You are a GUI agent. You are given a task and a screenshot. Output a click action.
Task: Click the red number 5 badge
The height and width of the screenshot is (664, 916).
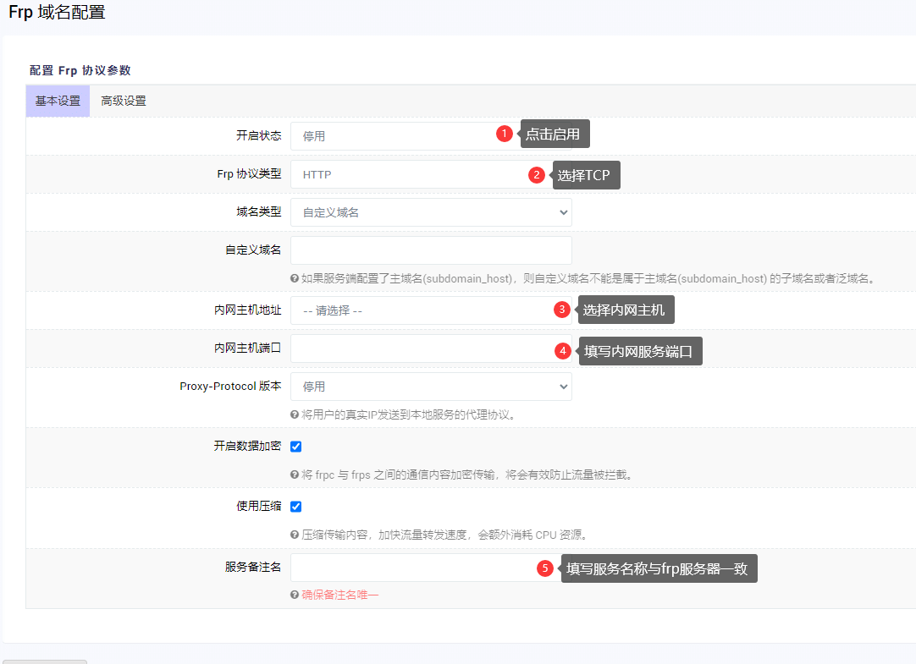coord(545,568)
